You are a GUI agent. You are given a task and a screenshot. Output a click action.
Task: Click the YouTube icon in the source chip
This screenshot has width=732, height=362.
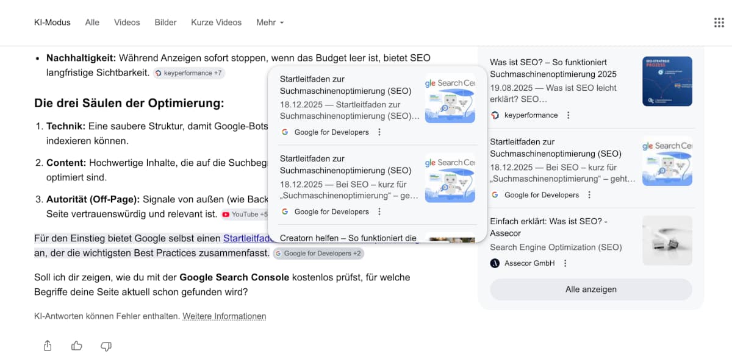[x=225, y=215]
